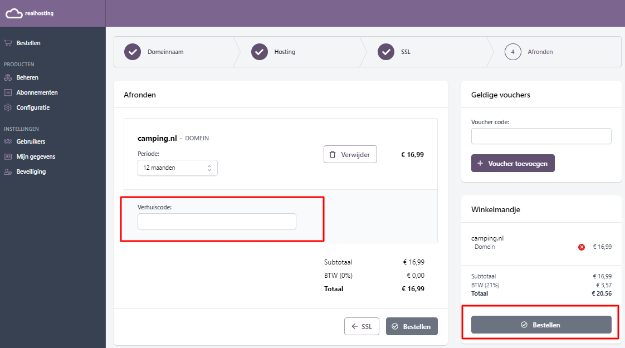
Task: Focus the Verhuiscode input field
Action: pos(217,221)
